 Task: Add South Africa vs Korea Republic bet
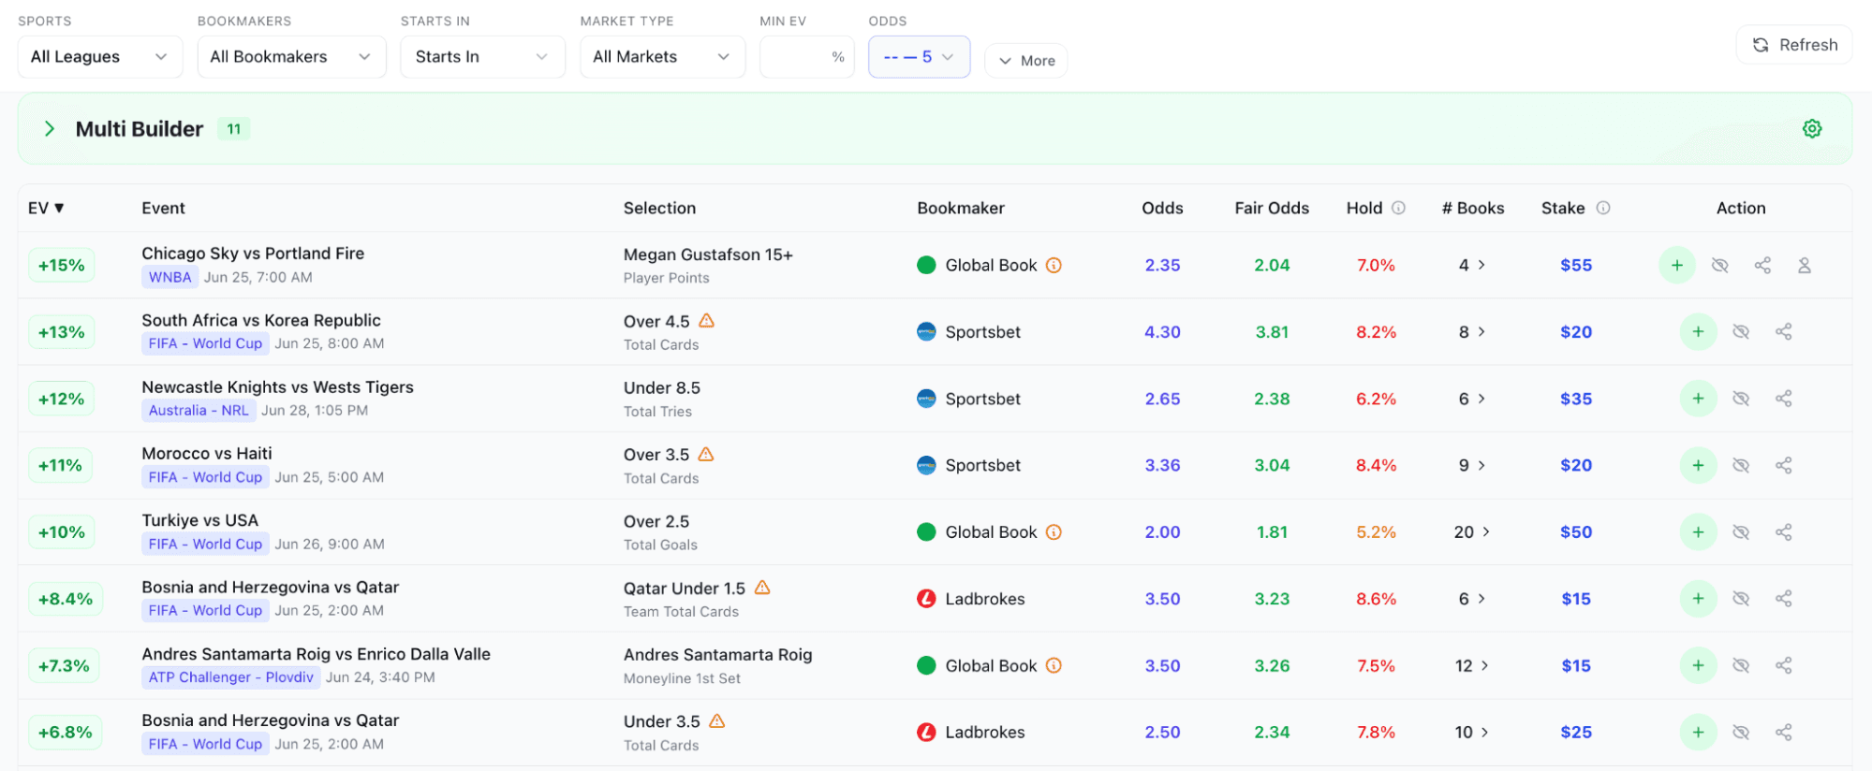click(x=1698, y=331)
